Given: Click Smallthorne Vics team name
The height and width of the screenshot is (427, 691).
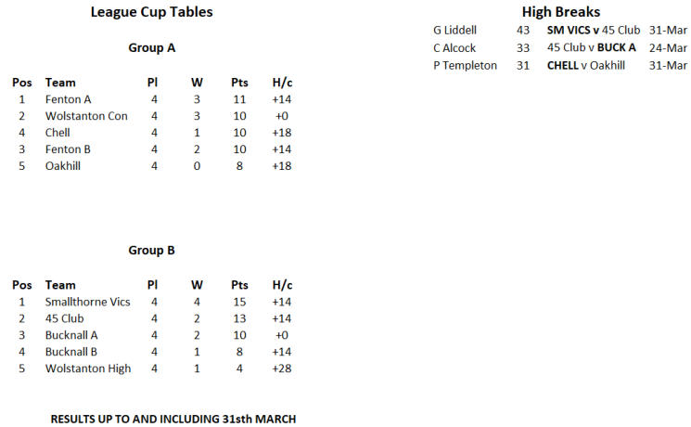Looking at the screenshot, I should [87, 302].
